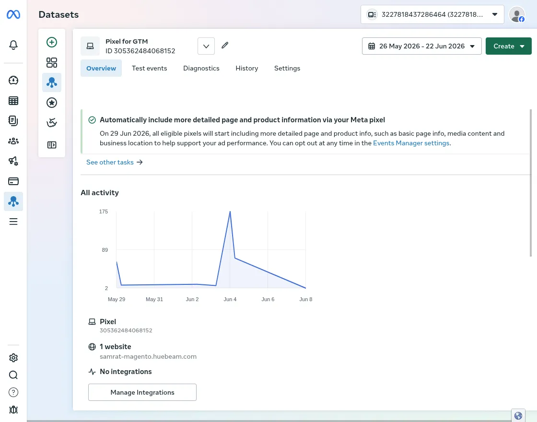This screenshot has width=537, height=422.
Task: Click the Meta logo icon
Action: (13, 14)
